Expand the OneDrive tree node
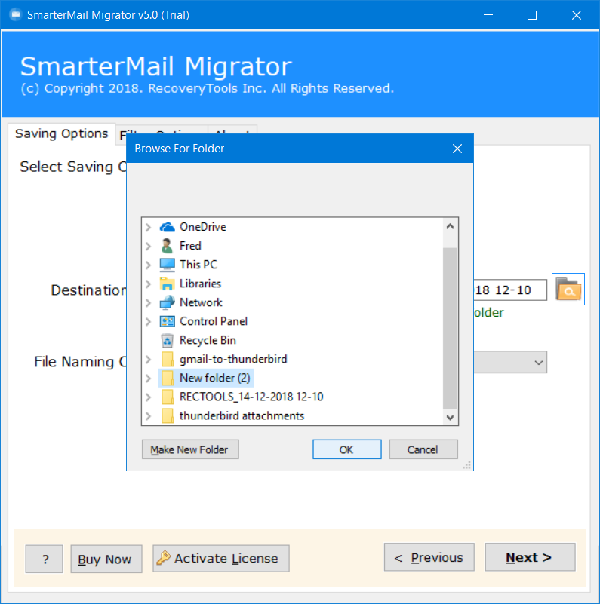600x604 pixels. coord(149,227)
